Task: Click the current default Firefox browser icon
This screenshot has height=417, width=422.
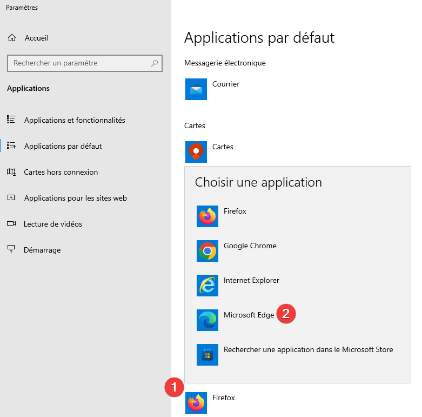Action: [196, 403]
